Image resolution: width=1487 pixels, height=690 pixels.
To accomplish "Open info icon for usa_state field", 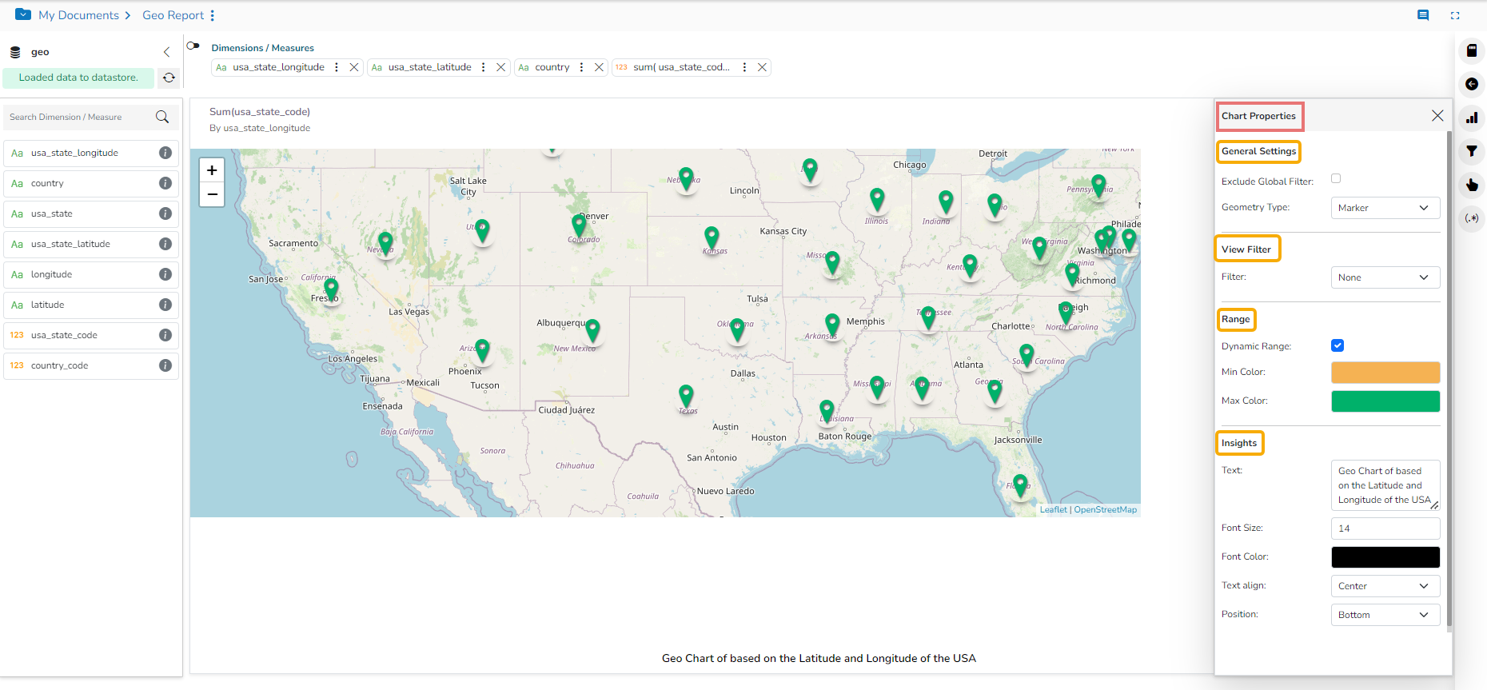I will coord(165,213).
